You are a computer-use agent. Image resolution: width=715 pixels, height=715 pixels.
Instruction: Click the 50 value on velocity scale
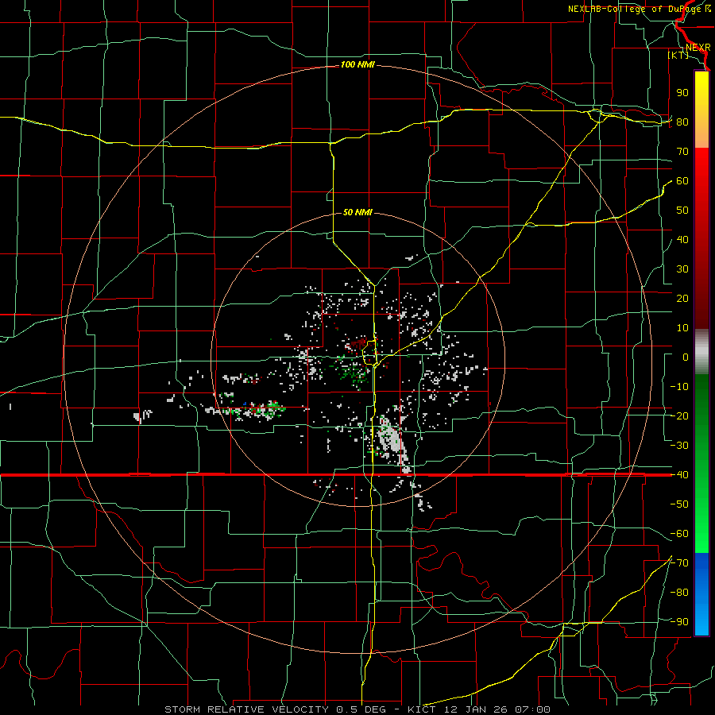(682, 211)
